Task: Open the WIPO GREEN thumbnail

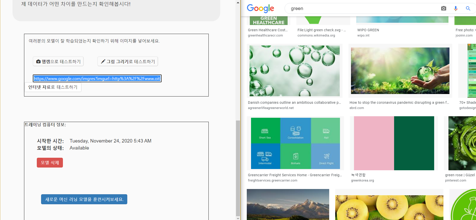Action: [x=402, y=20]
